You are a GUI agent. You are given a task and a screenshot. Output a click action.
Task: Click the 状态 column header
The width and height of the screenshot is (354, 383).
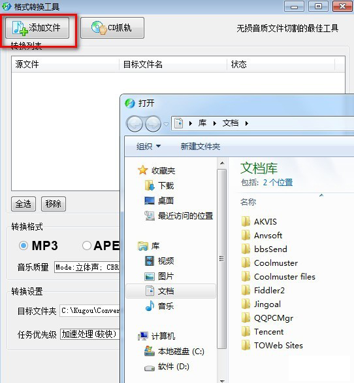click(x=281, y=64)
